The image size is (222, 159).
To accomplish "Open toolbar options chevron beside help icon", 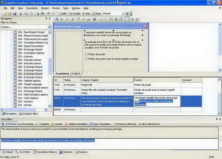I will click(x=131, y=14).
